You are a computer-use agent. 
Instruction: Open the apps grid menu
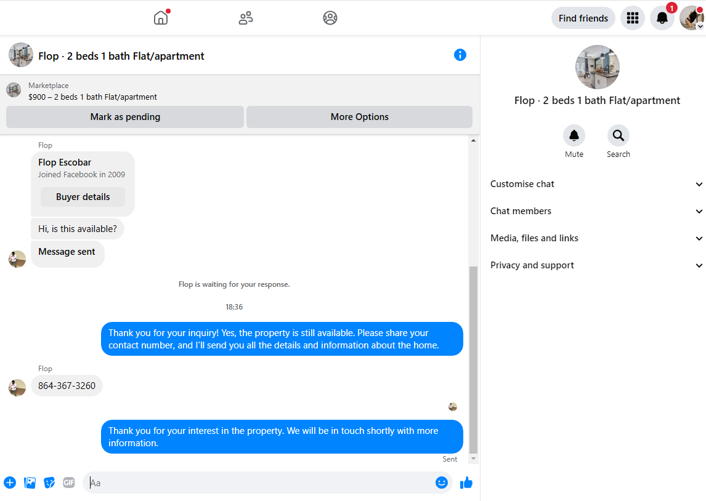click(633, 18)
